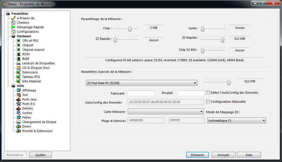Click the Affichage monitor icon
The height and width of the screenshot is (162, 282).
(x=19, y=90)
